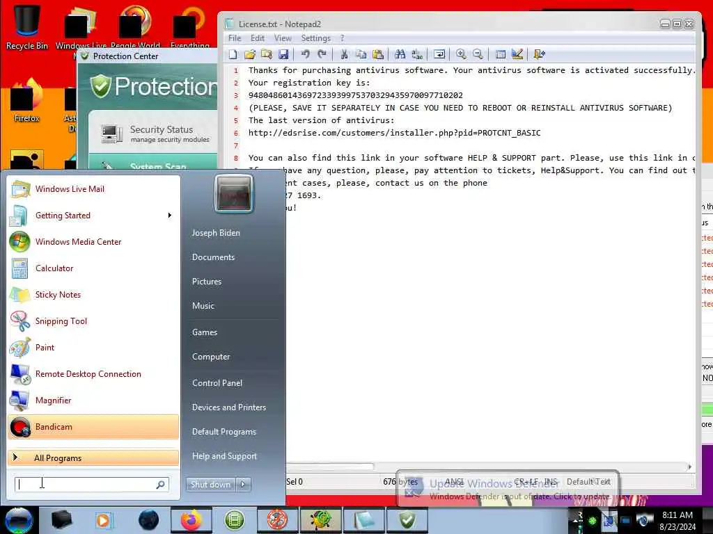Open the ? help menu
Screen dimensions: 713x534
coord(342,38)
